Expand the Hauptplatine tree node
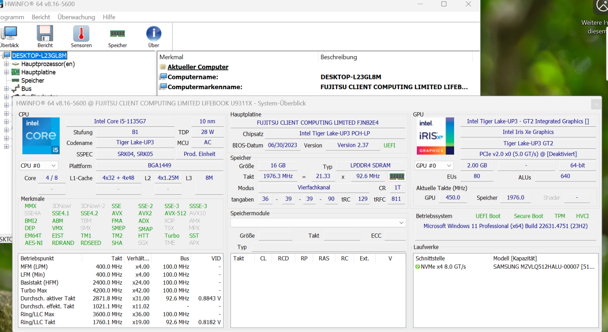 point(6,72)
